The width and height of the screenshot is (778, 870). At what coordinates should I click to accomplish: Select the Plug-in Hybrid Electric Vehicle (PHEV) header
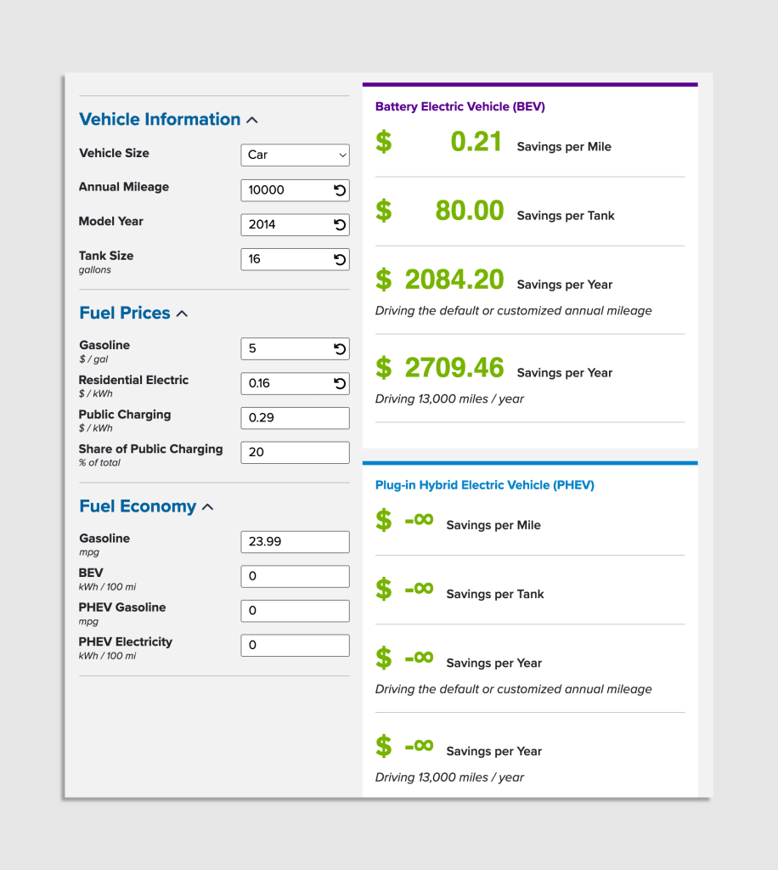pyautogui.click(x=484, y=484)
